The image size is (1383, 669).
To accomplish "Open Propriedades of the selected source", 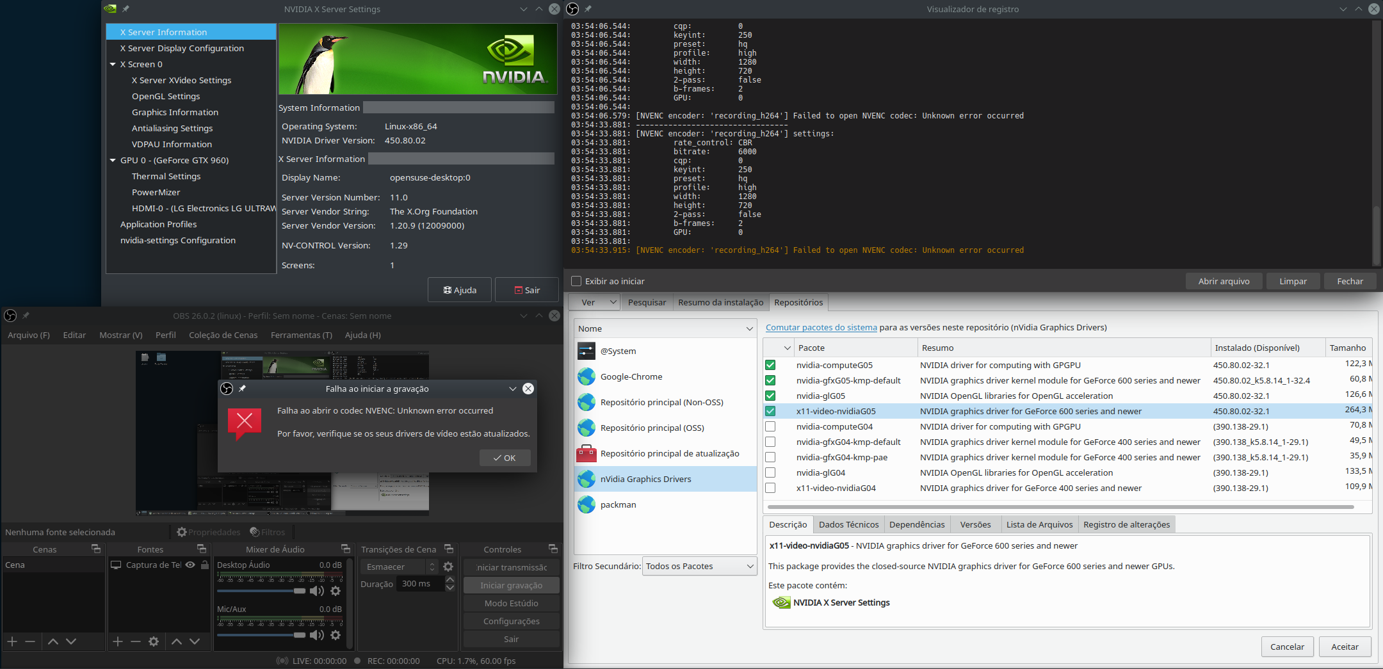I will 209,532.
